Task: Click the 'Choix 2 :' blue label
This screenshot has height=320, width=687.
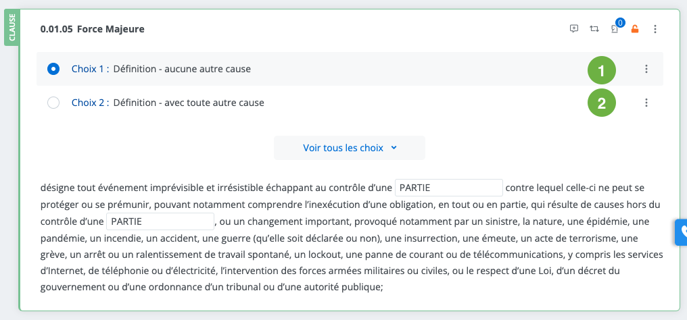Action: 90,103
